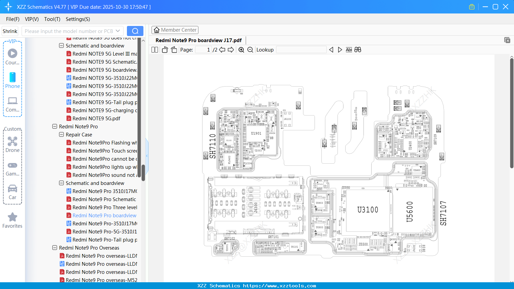The width and height of the screenshot is (514, 289).
Task: Open Redmi NOTE9 5G boardview file
Action: tap(102, 70)
